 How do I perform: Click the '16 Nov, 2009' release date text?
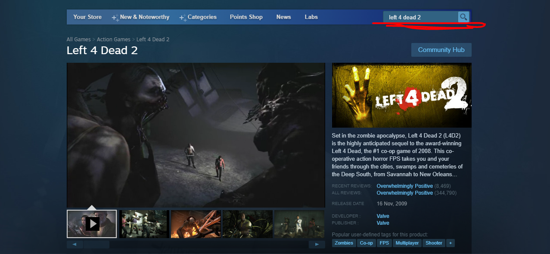pyautogui.click(x=392, y=204)
